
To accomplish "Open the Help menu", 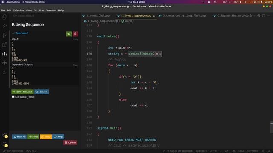I will pos(61,10).
